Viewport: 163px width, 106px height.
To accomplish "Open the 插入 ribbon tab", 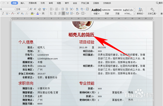I will coord(23,3).
